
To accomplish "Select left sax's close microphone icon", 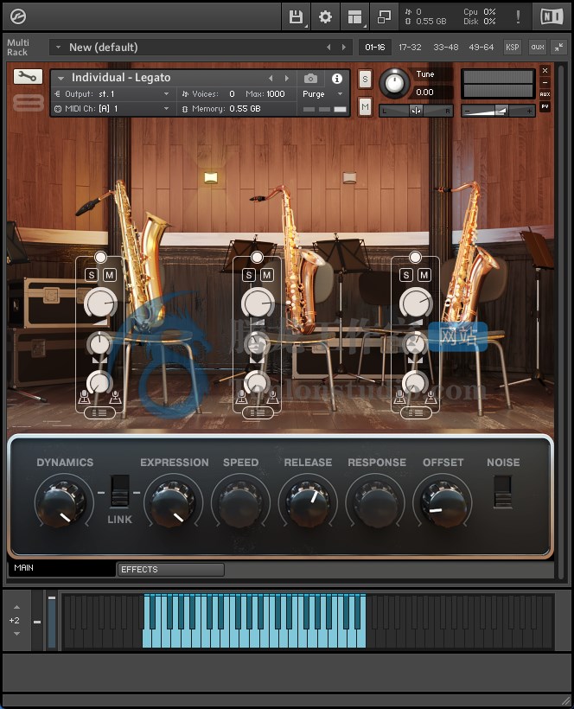I will point(84,397).
